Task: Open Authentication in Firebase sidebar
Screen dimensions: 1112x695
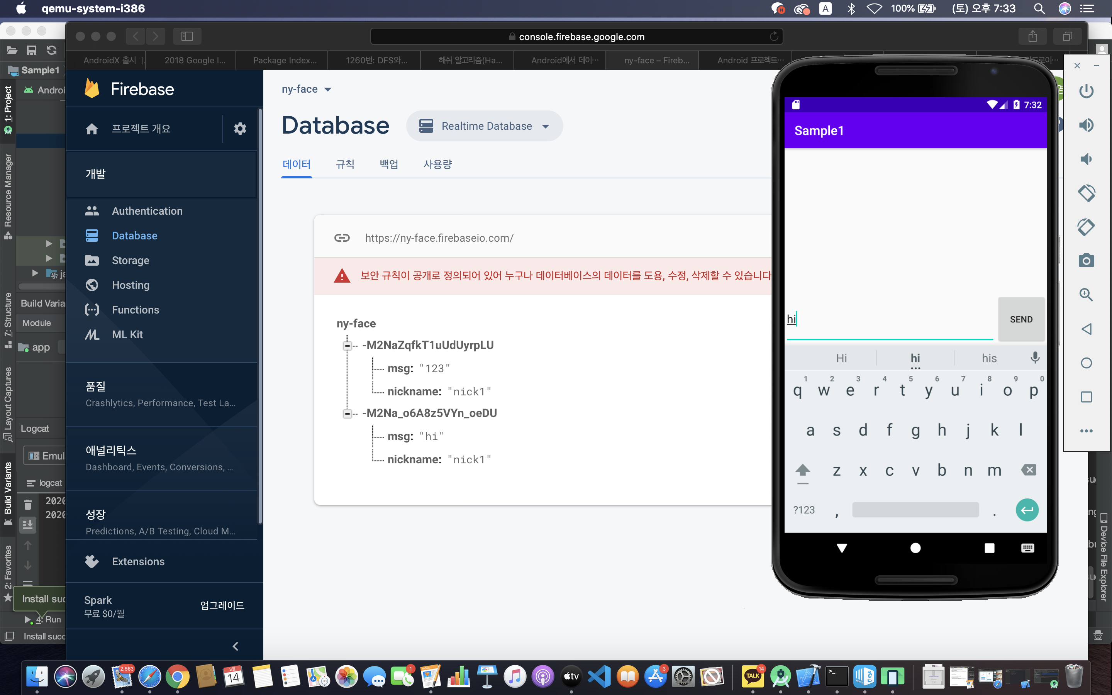Action: click(147, 211)
